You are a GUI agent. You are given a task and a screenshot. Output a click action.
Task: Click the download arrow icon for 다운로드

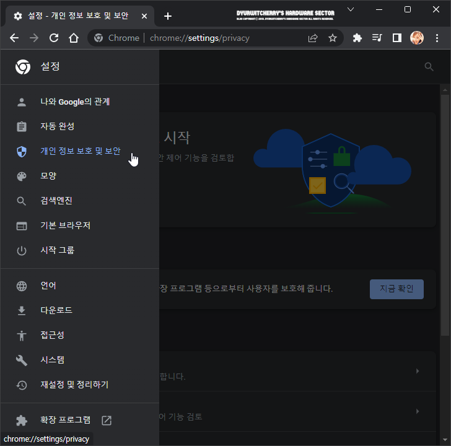pos(22,311)
